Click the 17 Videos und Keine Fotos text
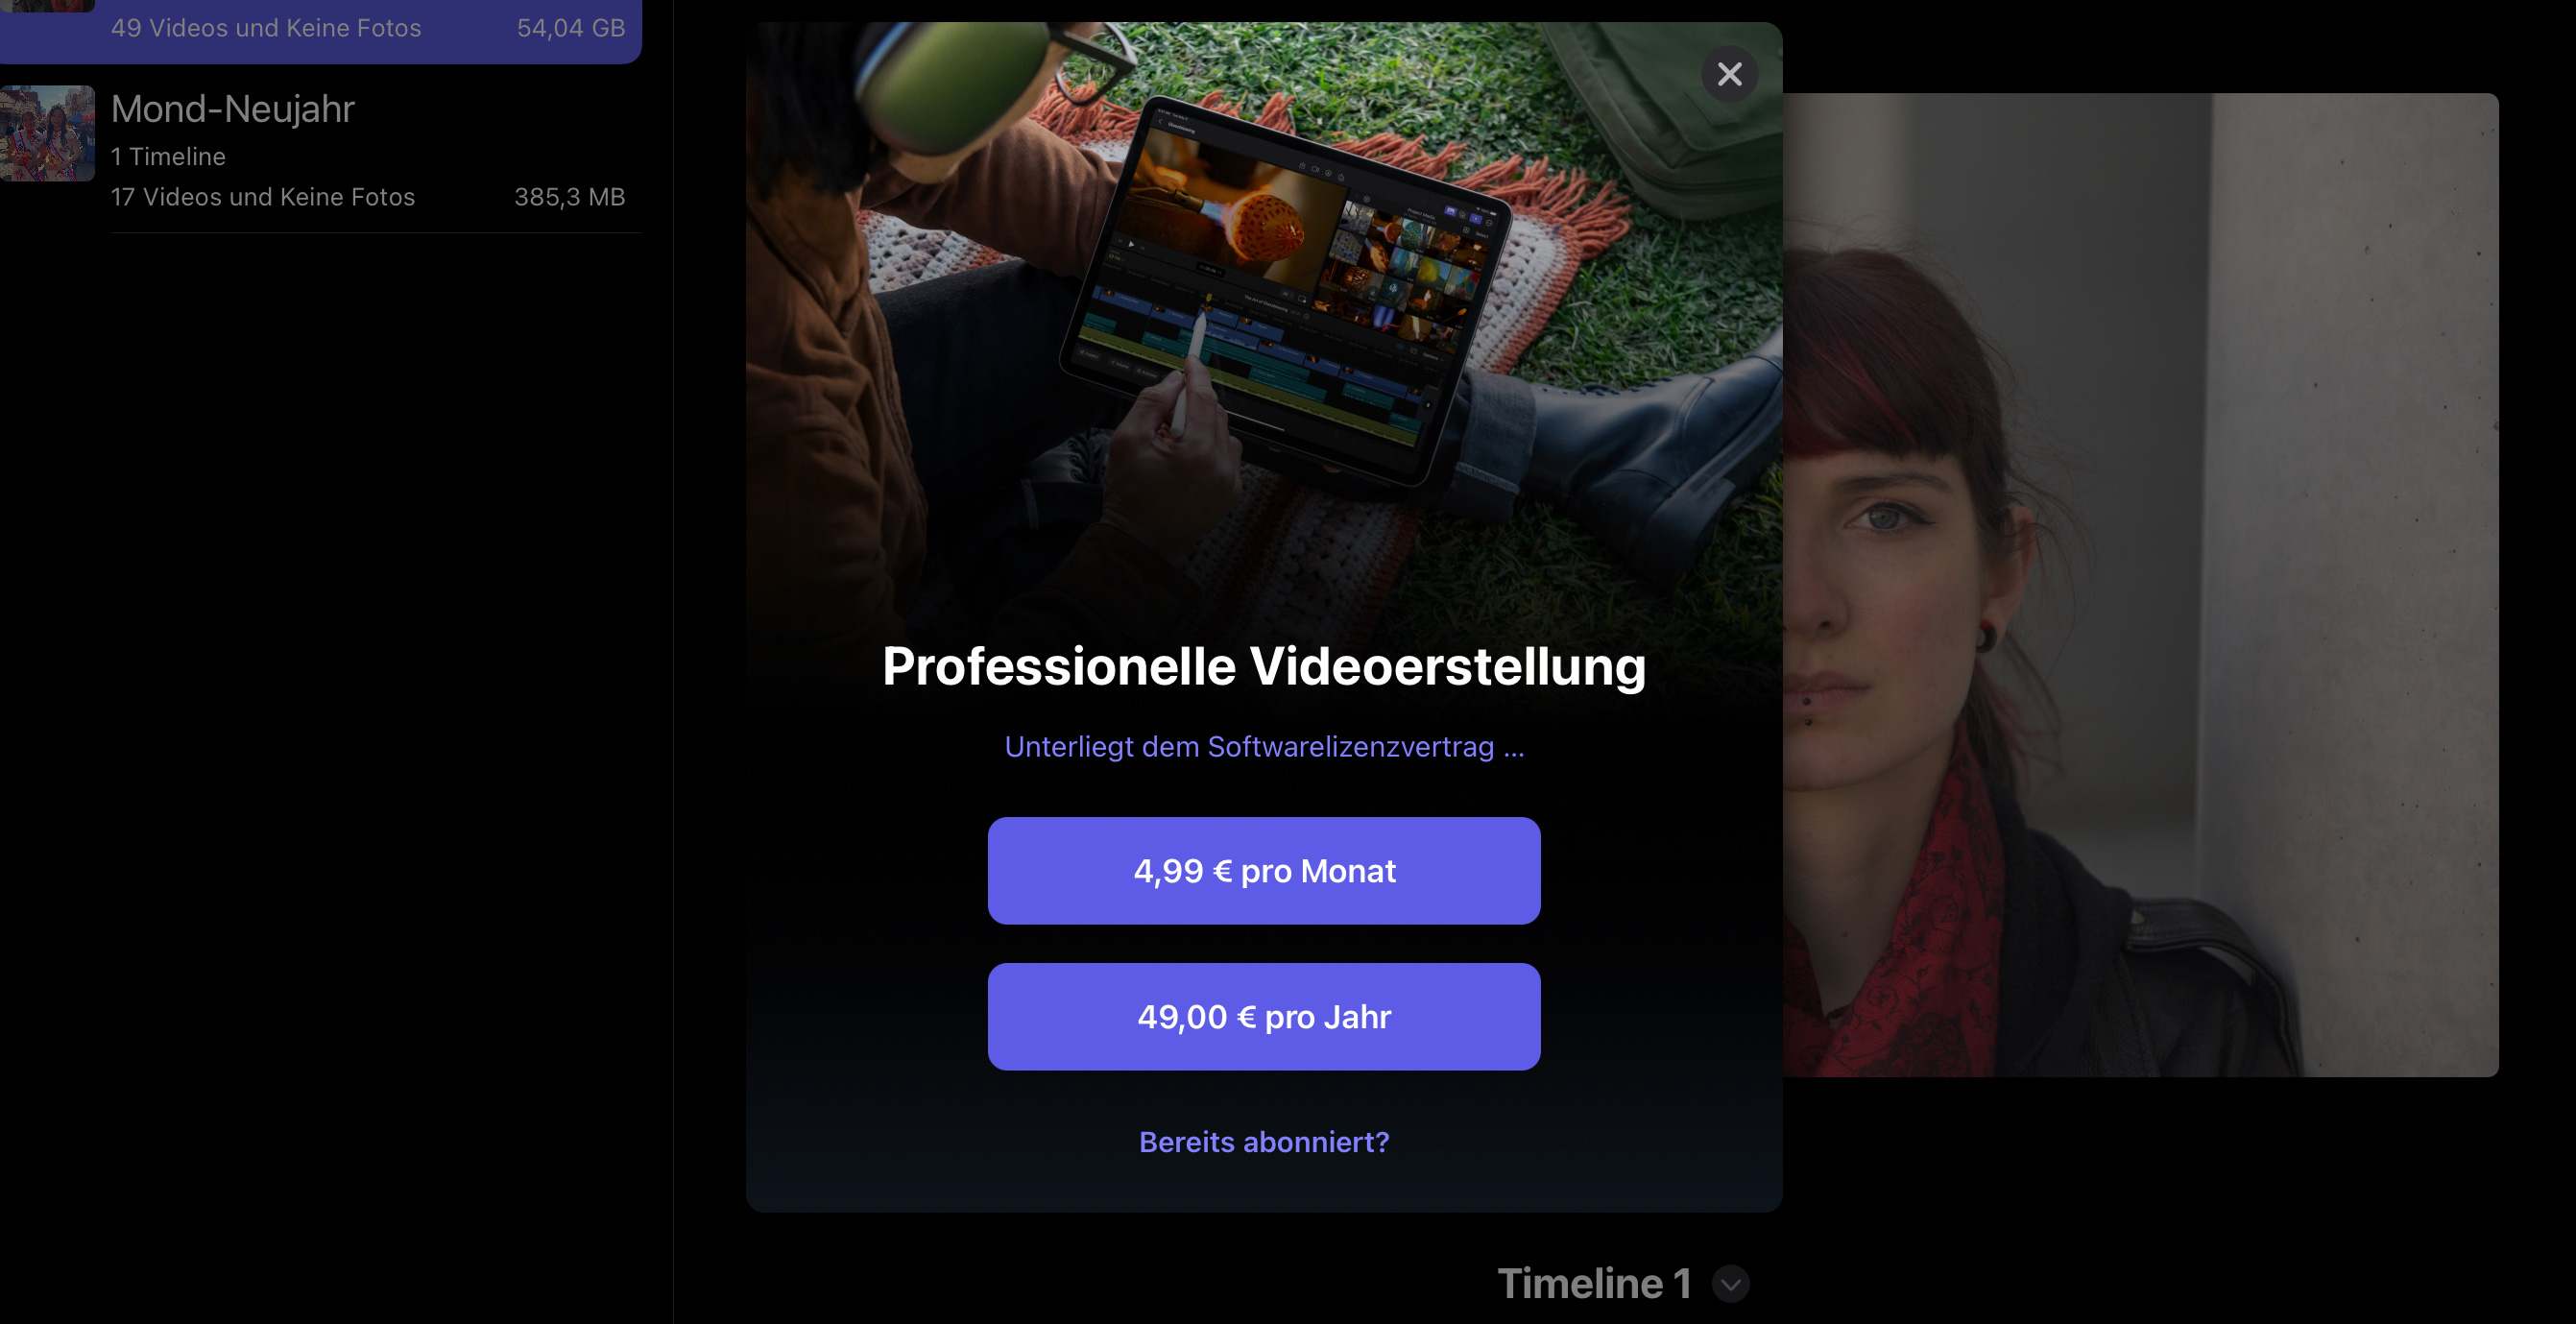This screenshot has width=2576, height=1324. click(x=263, y=197)
